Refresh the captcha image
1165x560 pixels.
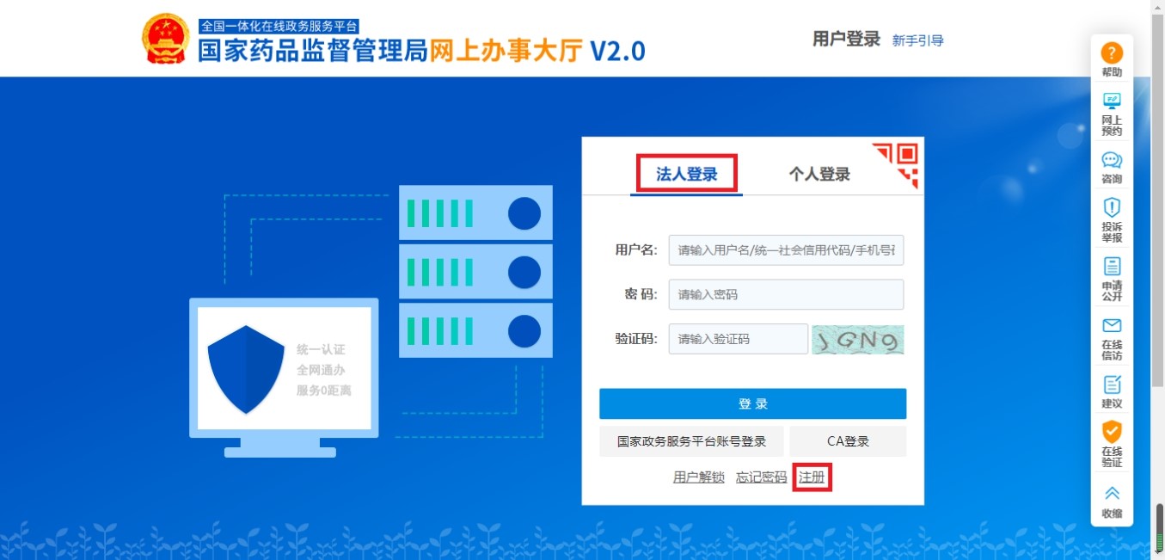pyautogui.click(x=857, y=339)
